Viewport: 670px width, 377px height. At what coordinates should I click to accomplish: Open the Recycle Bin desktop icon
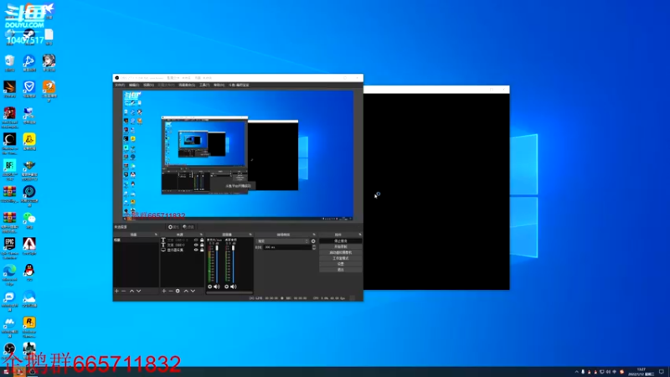(x=9, y=64)
